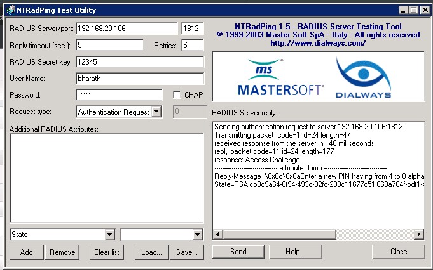433x270 pixels.
Task: Open the Request type dropdown
Action: point(157,112)
